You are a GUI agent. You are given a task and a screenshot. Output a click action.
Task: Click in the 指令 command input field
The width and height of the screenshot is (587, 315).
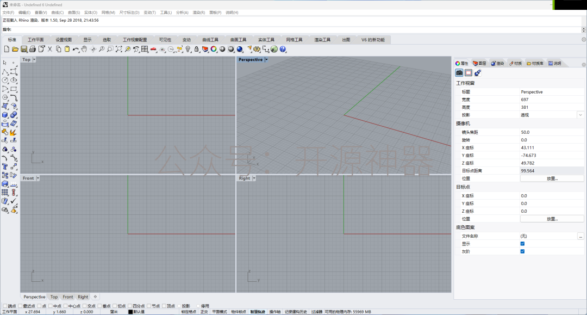pyautogui.click(x=296, y=29)
